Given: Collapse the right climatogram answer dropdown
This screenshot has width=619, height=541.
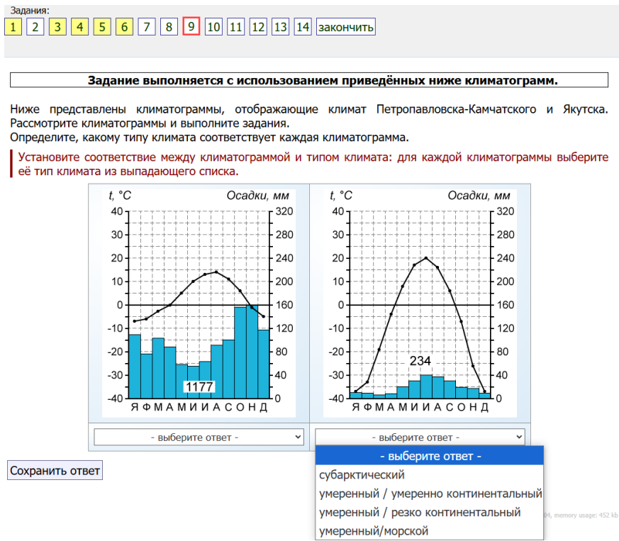Looking at the screenshot, I should (420, 437).
